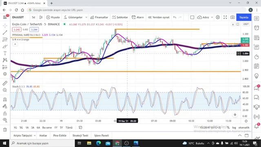Start bar replay with Yeniden oynat
The width and height of the screenshot is (261, 147).
159,17
